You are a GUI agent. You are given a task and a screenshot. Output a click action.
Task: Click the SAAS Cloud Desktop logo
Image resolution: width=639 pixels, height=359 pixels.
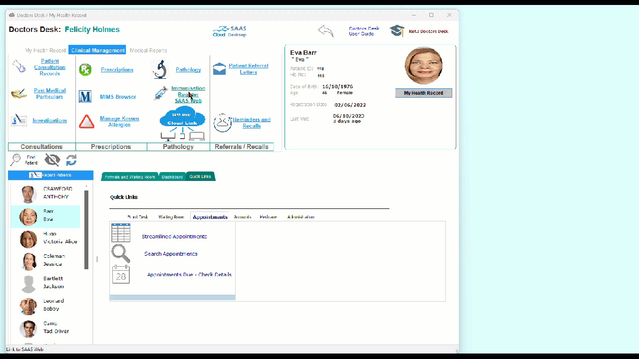point(230,31)
